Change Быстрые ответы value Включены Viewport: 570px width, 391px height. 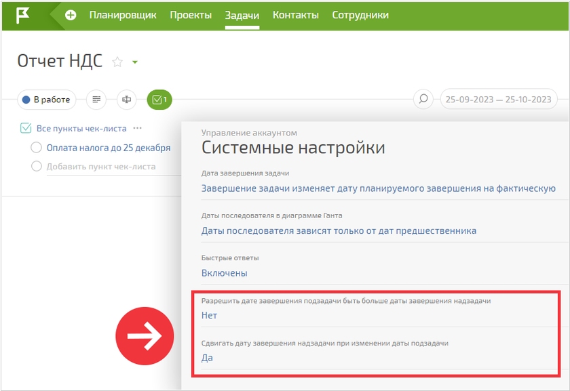pyautogui.click(x=225, y=273)
